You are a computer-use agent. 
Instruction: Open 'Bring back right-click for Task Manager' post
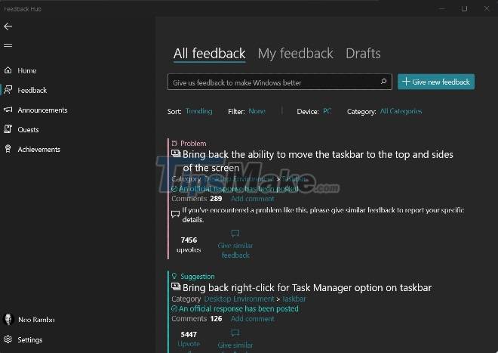[x=307, y=287]
